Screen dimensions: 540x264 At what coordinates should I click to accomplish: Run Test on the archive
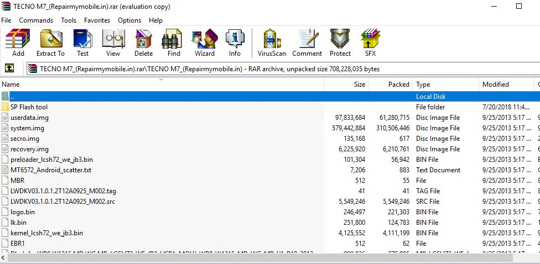coord(82,43)
